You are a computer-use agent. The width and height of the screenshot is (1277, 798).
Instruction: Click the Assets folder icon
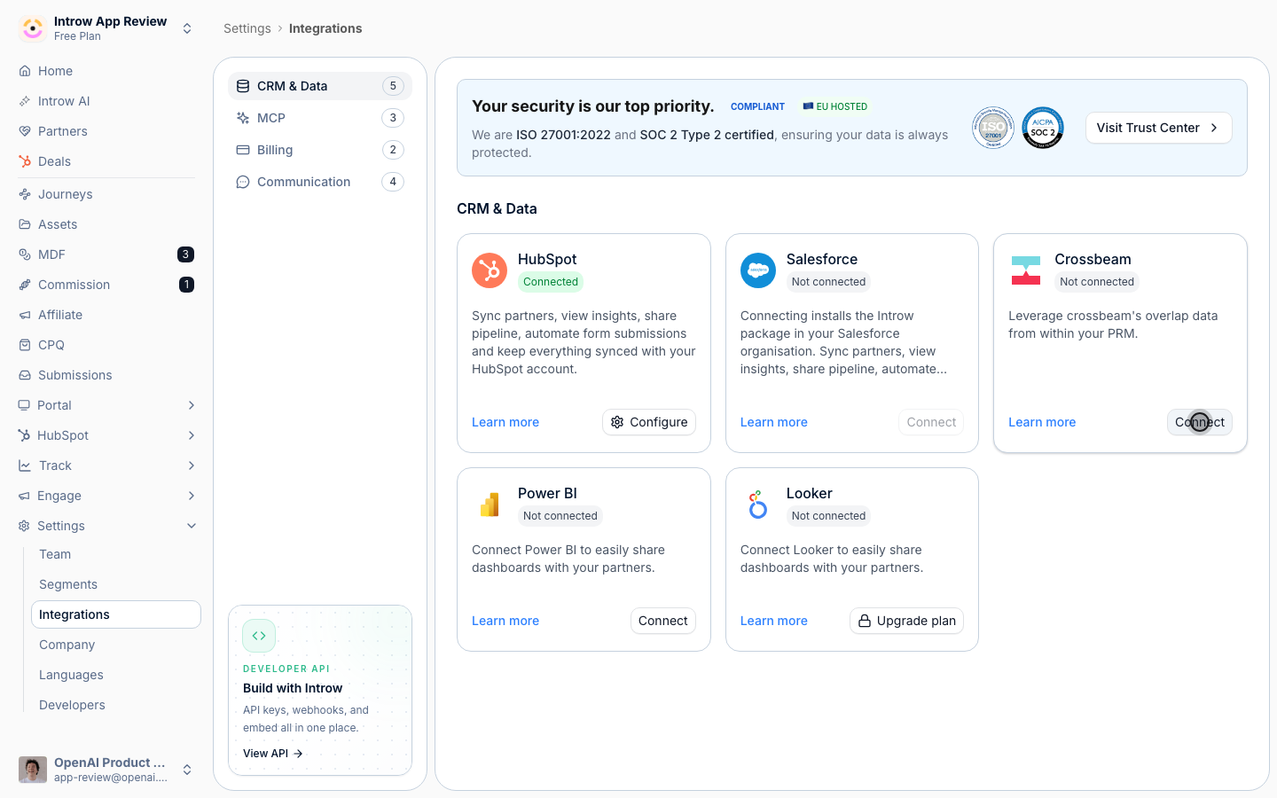(x=25, y=224)
